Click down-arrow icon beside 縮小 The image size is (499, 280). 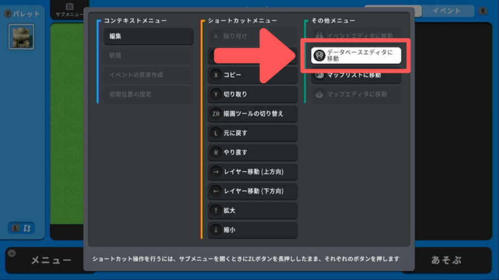pyautogui.click(x=216, y=230)
